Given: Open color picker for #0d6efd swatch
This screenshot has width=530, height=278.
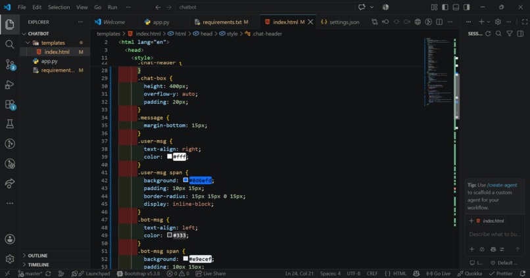Looking at the screenshot, I should tap(185, 180).
